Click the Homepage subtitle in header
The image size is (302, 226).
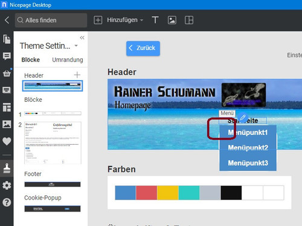133,105
